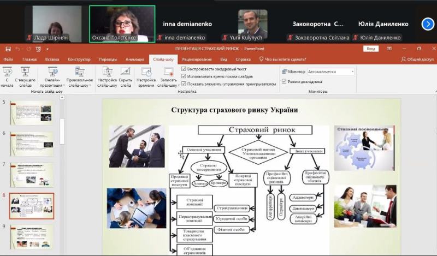Switch to the Конструктор tab

(x=79, y=59)
